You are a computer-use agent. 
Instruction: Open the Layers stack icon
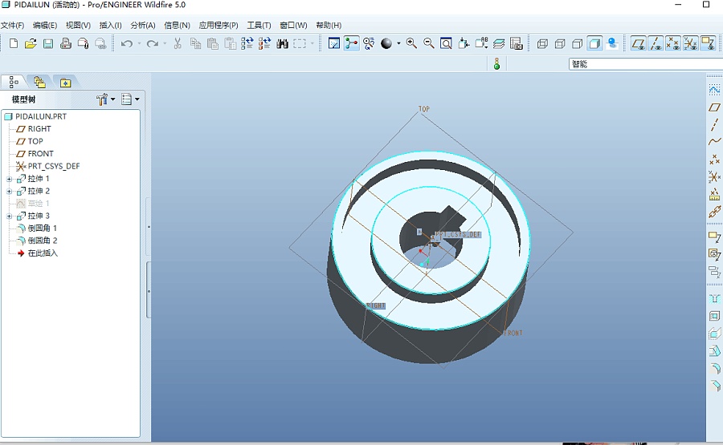499,44
